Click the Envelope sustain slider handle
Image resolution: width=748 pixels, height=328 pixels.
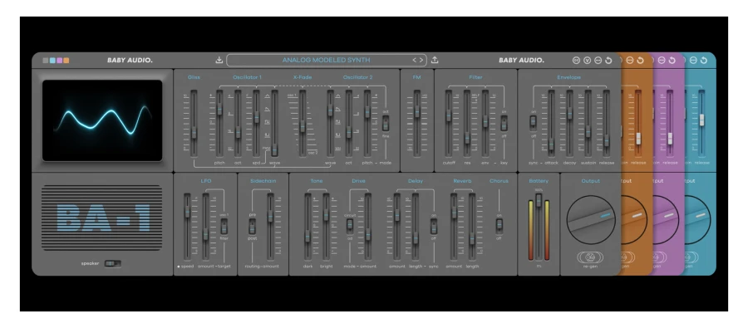588,131
